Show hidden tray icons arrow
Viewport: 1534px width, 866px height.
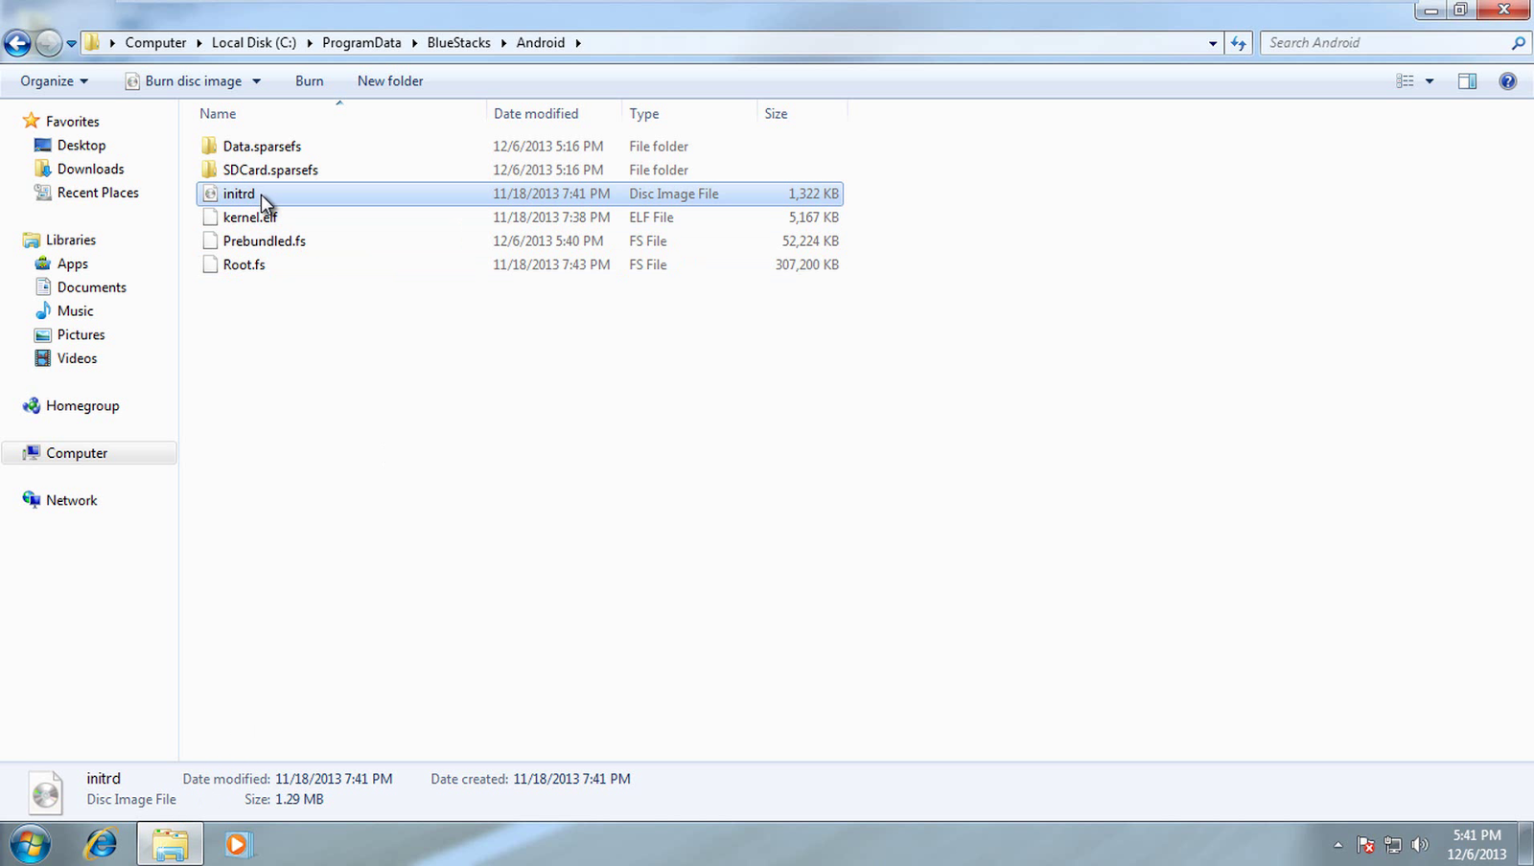(1337, 845)
